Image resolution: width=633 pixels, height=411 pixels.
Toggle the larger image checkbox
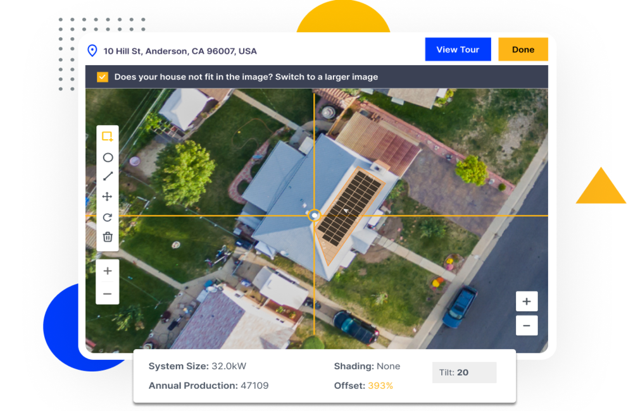pos(103,77)
